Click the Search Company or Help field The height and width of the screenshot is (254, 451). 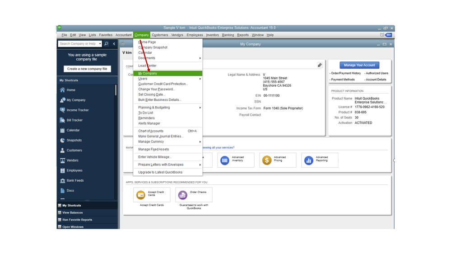coord(78,44)
